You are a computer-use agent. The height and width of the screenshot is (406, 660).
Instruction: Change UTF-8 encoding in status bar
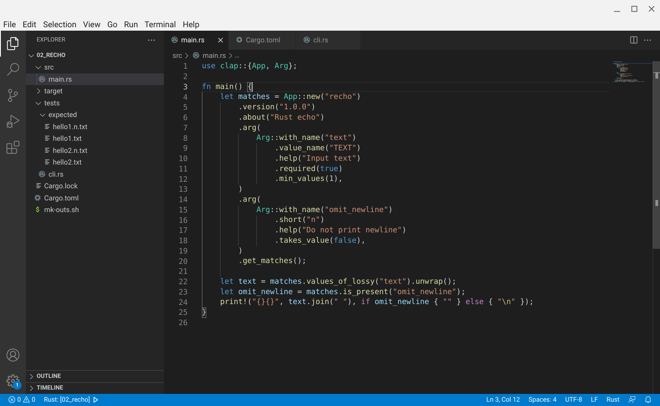click(573, 400)
